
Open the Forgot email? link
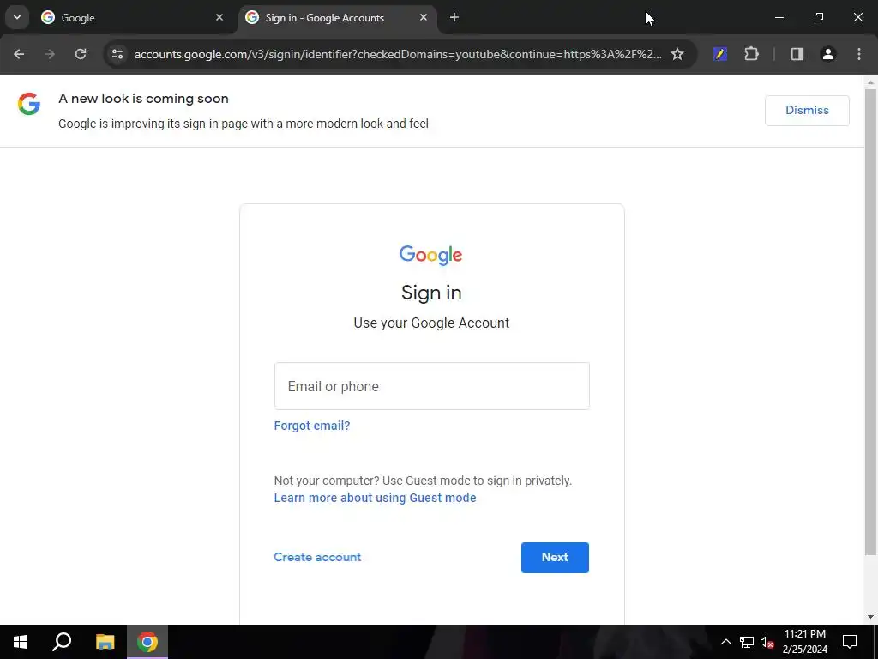click(x=312, y=426)
